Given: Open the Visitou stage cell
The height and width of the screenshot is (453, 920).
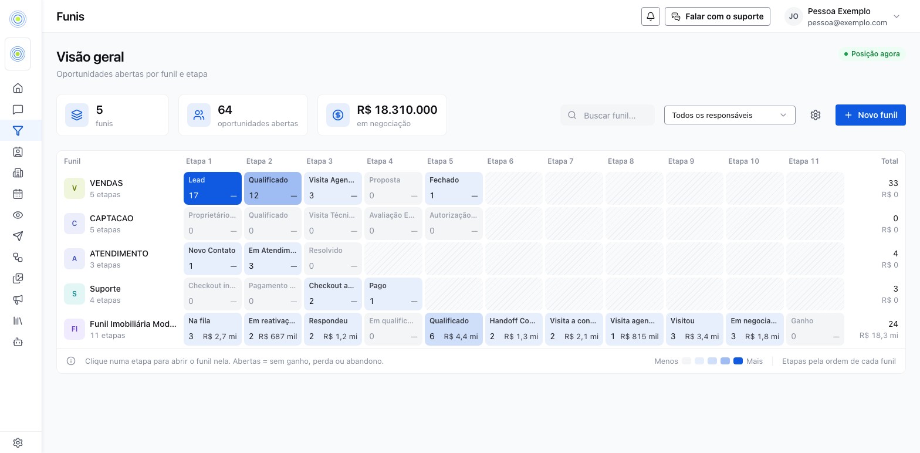Looking at the screenshot, I should (695, 329).
